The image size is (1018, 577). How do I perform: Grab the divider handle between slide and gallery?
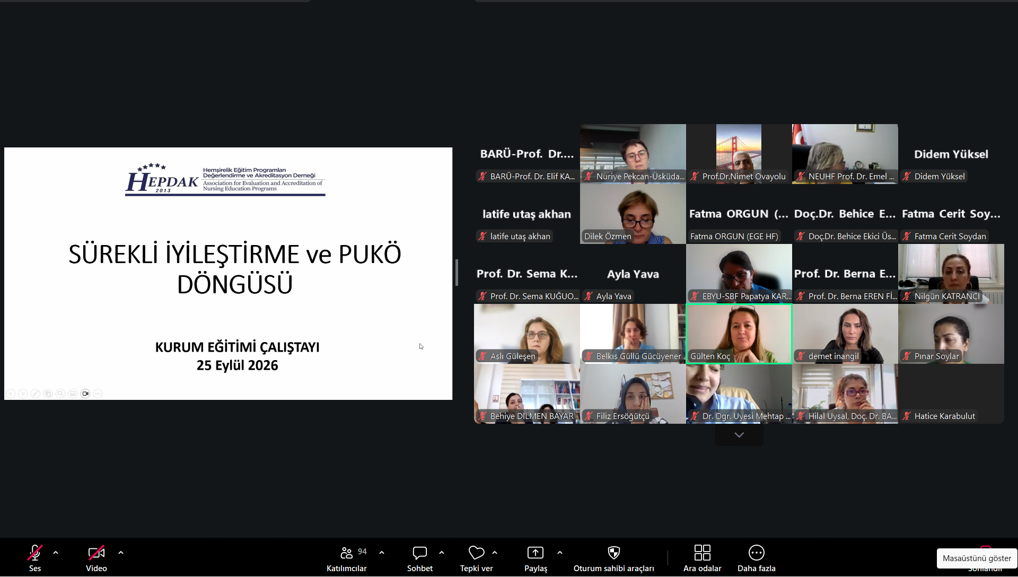point(457,273)
